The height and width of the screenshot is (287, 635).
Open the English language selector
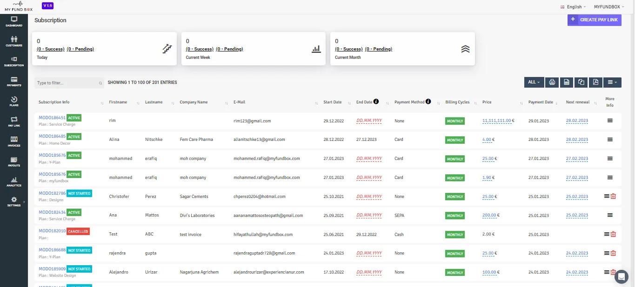(x=573, y=7)
